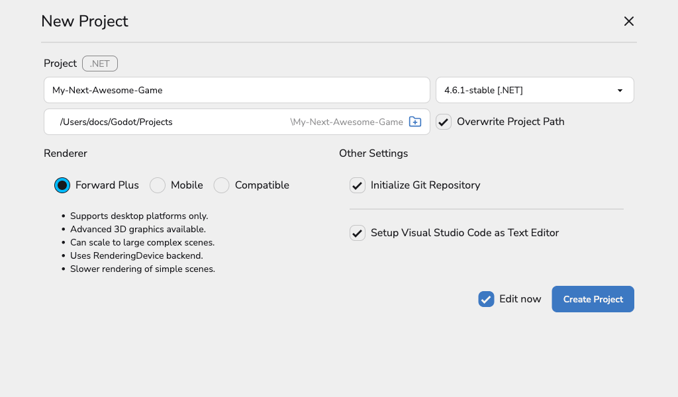Click the My-Next-Awesome-Game name field
This screenshot has width=678, height=397.
click(236, 90)
